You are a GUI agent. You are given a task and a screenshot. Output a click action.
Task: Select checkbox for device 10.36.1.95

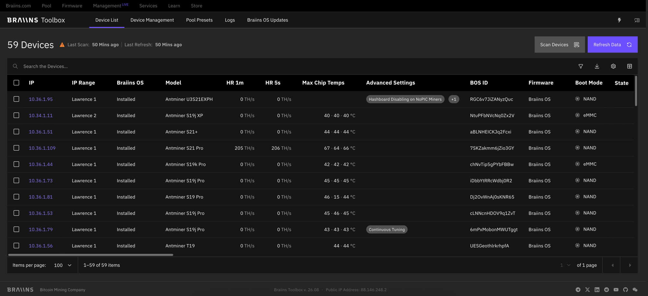(x=16, y=99)
